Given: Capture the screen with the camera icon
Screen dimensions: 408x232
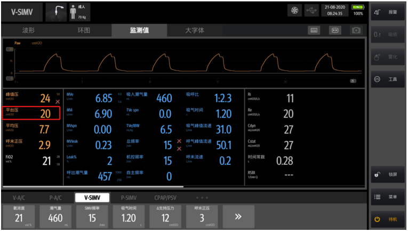Looking at the screenshot, I should 356,30.
